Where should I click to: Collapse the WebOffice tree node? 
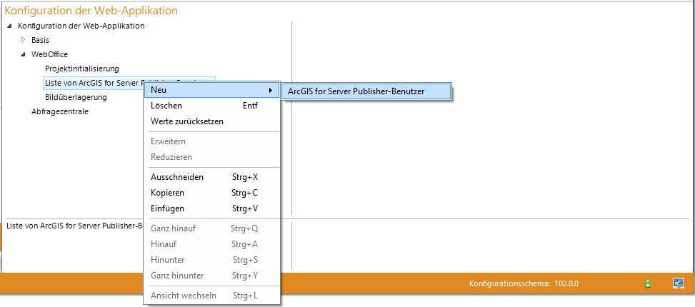point(23,54)
